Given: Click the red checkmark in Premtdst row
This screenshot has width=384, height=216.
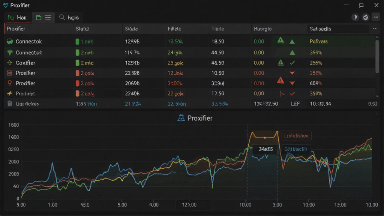Looking at the screenshot, I should click(292, 93).
